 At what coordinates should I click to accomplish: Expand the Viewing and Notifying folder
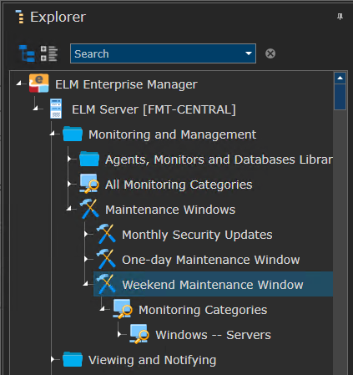[x=53, y=359]
